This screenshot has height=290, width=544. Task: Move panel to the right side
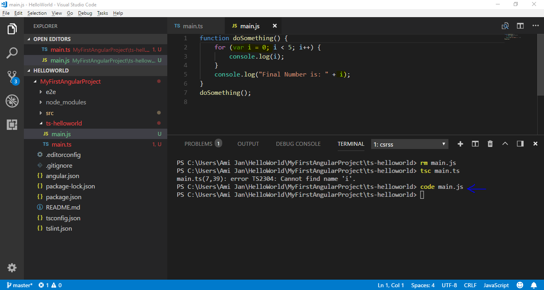tap(520, 144)
